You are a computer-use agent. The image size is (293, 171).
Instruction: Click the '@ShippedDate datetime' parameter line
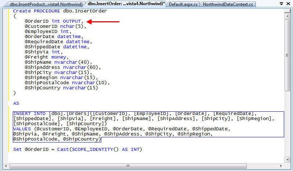57,47
